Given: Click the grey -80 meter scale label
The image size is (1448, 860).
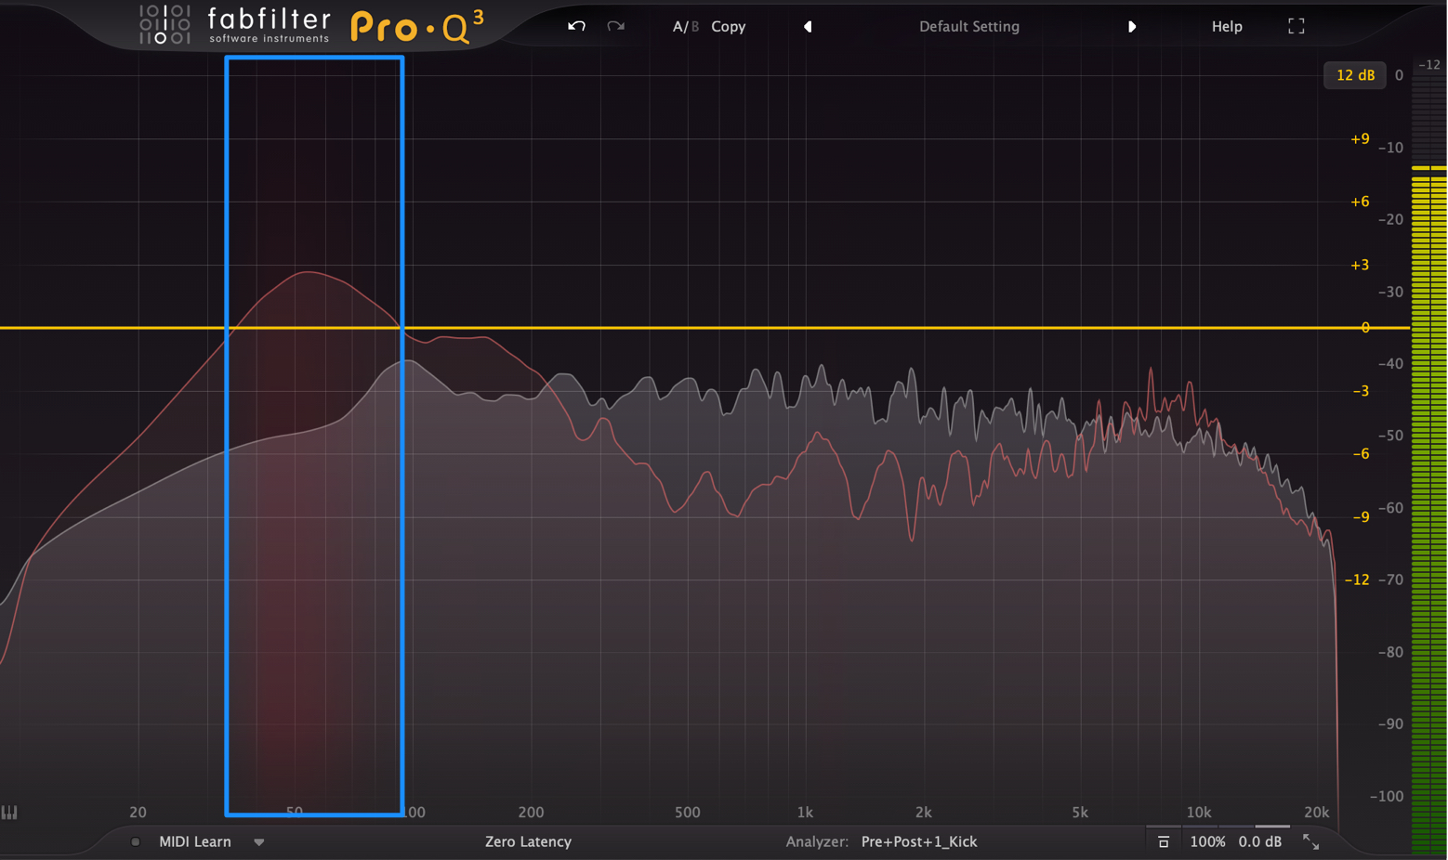Looking at the screenshot, I should point(1390,652).
